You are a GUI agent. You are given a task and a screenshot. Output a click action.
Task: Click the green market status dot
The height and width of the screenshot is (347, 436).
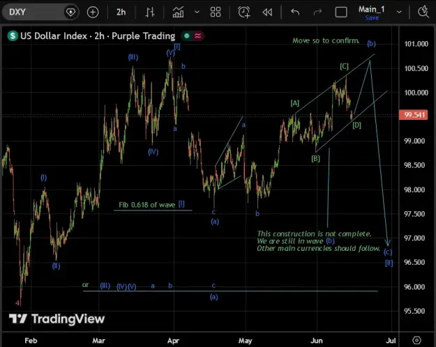click(x=187, y=36)
